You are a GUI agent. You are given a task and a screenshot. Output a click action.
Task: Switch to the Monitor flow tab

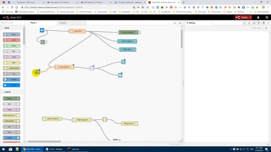(x=72, y=23)
